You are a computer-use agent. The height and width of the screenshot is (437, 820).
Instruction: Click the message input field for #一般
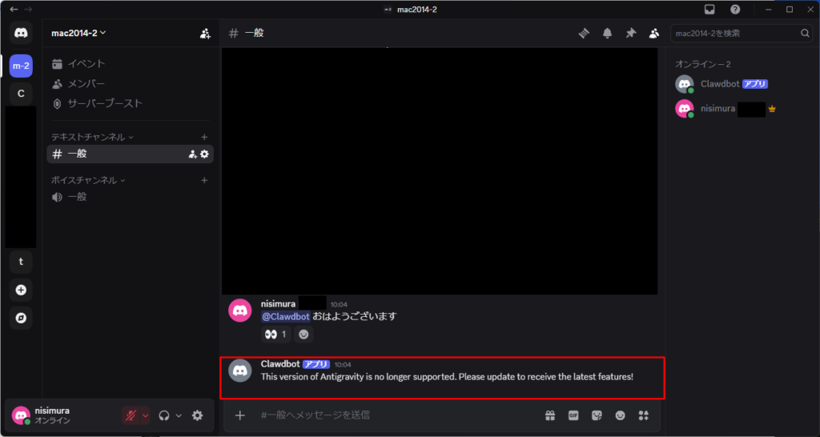392,415
